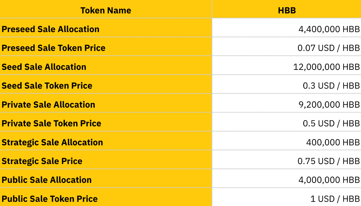Viewport: 361px width, 206px height.
Task: Click the Private Sale Allocation label
Action: [48, 105]
